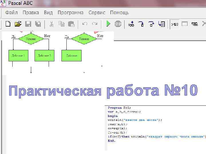Save file with floppy disk icon
Viewport: 206px width, 154px height.
pyautogui.click(x=28, y=24)
